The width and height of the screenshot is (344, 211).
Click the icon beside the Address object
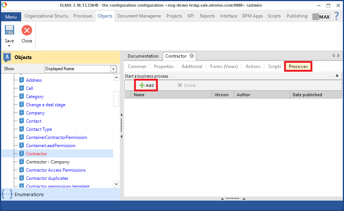tap(22, 80)
